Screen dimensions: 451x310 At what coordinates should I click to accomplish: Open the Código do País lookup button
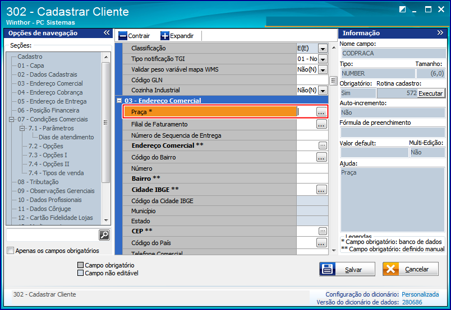point(321,242)
